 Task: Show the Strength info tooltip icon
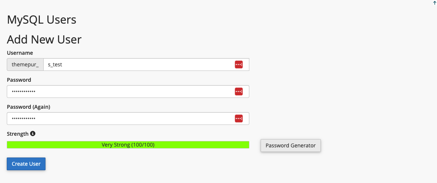click(x=33, y=133)
